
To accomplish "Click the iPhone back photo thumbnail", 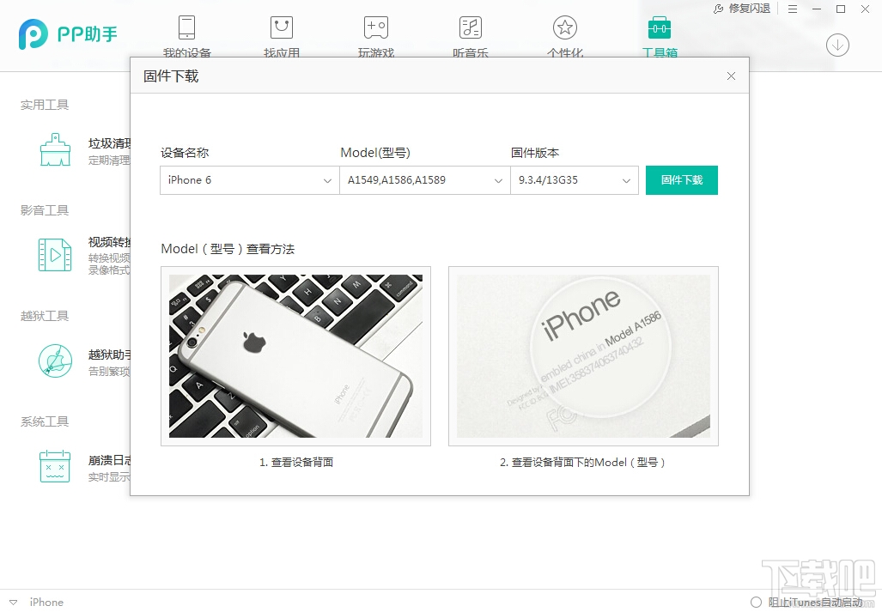I will pos(295,355).
